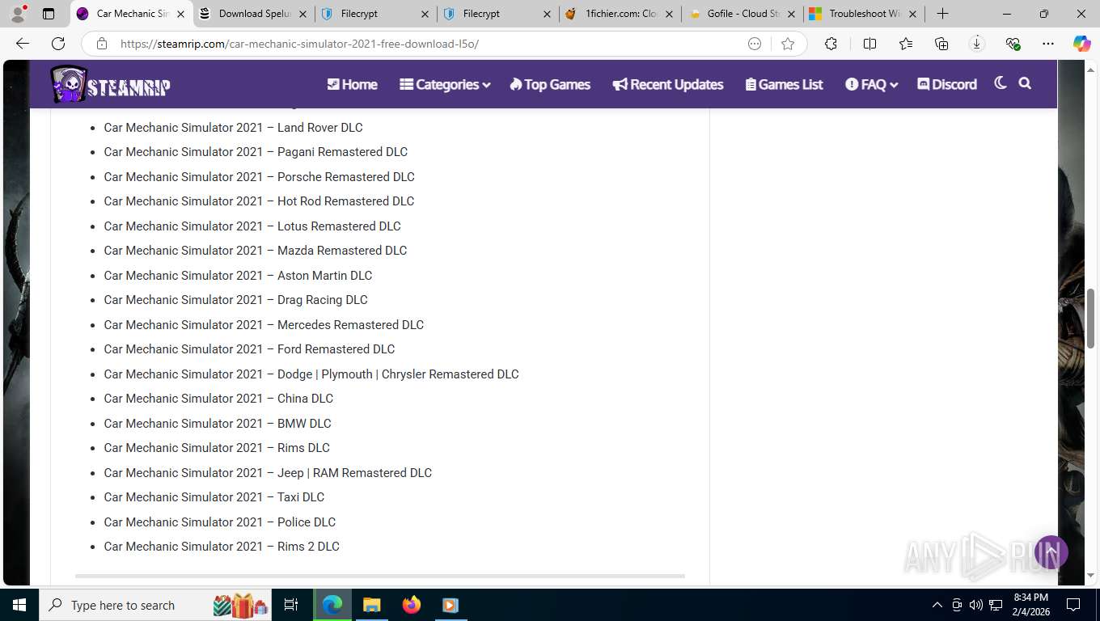Open the Downloads icon
This screenshot has height=621, width=1100.
point(976,44)
